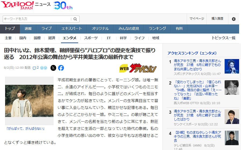This screenshot has height=150, width=241.
Task: Select the 速報 navigation tab
Action: click(x=28, y=29)
